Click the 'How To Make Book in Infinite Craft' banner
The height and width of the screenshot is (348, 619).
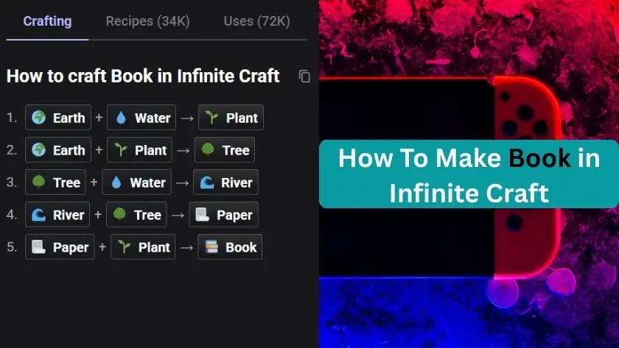tap(469, 174)
